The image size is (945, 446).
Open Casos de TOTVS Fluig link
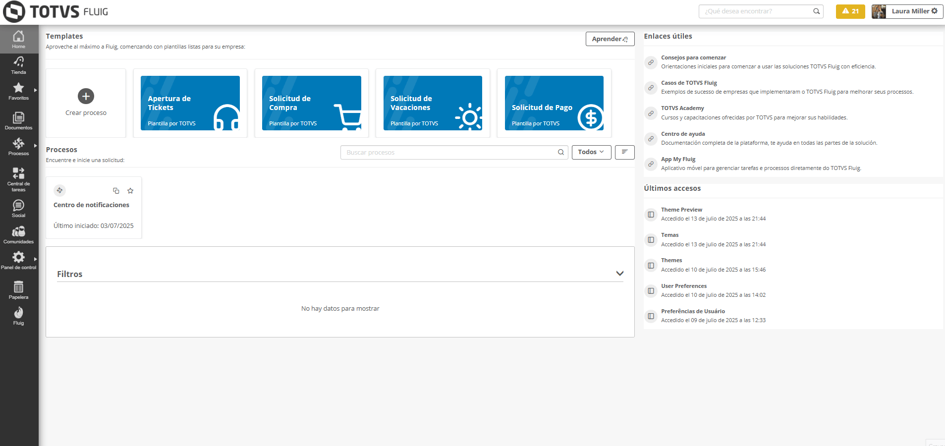[689, 83]
